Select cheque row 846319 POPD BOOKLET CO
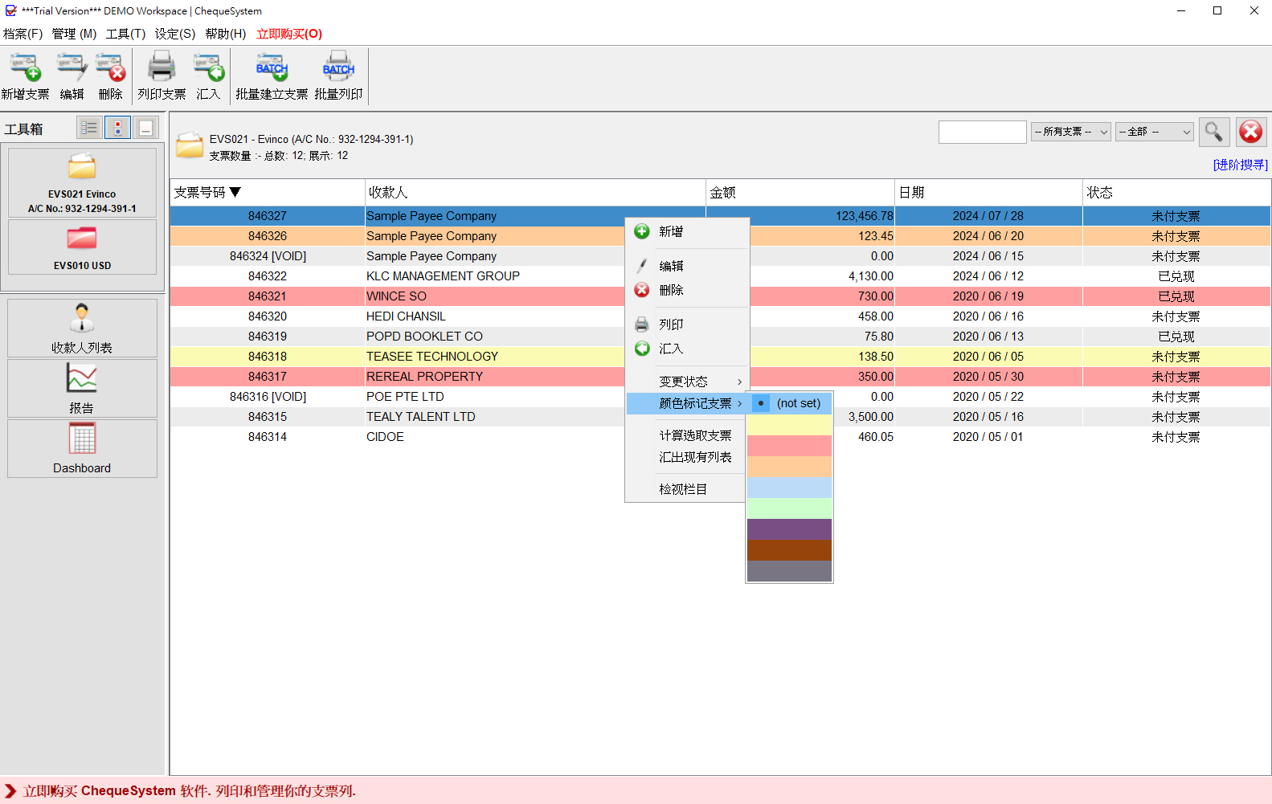The width and height of the screenshot is (1272, 804). [720, 337]
